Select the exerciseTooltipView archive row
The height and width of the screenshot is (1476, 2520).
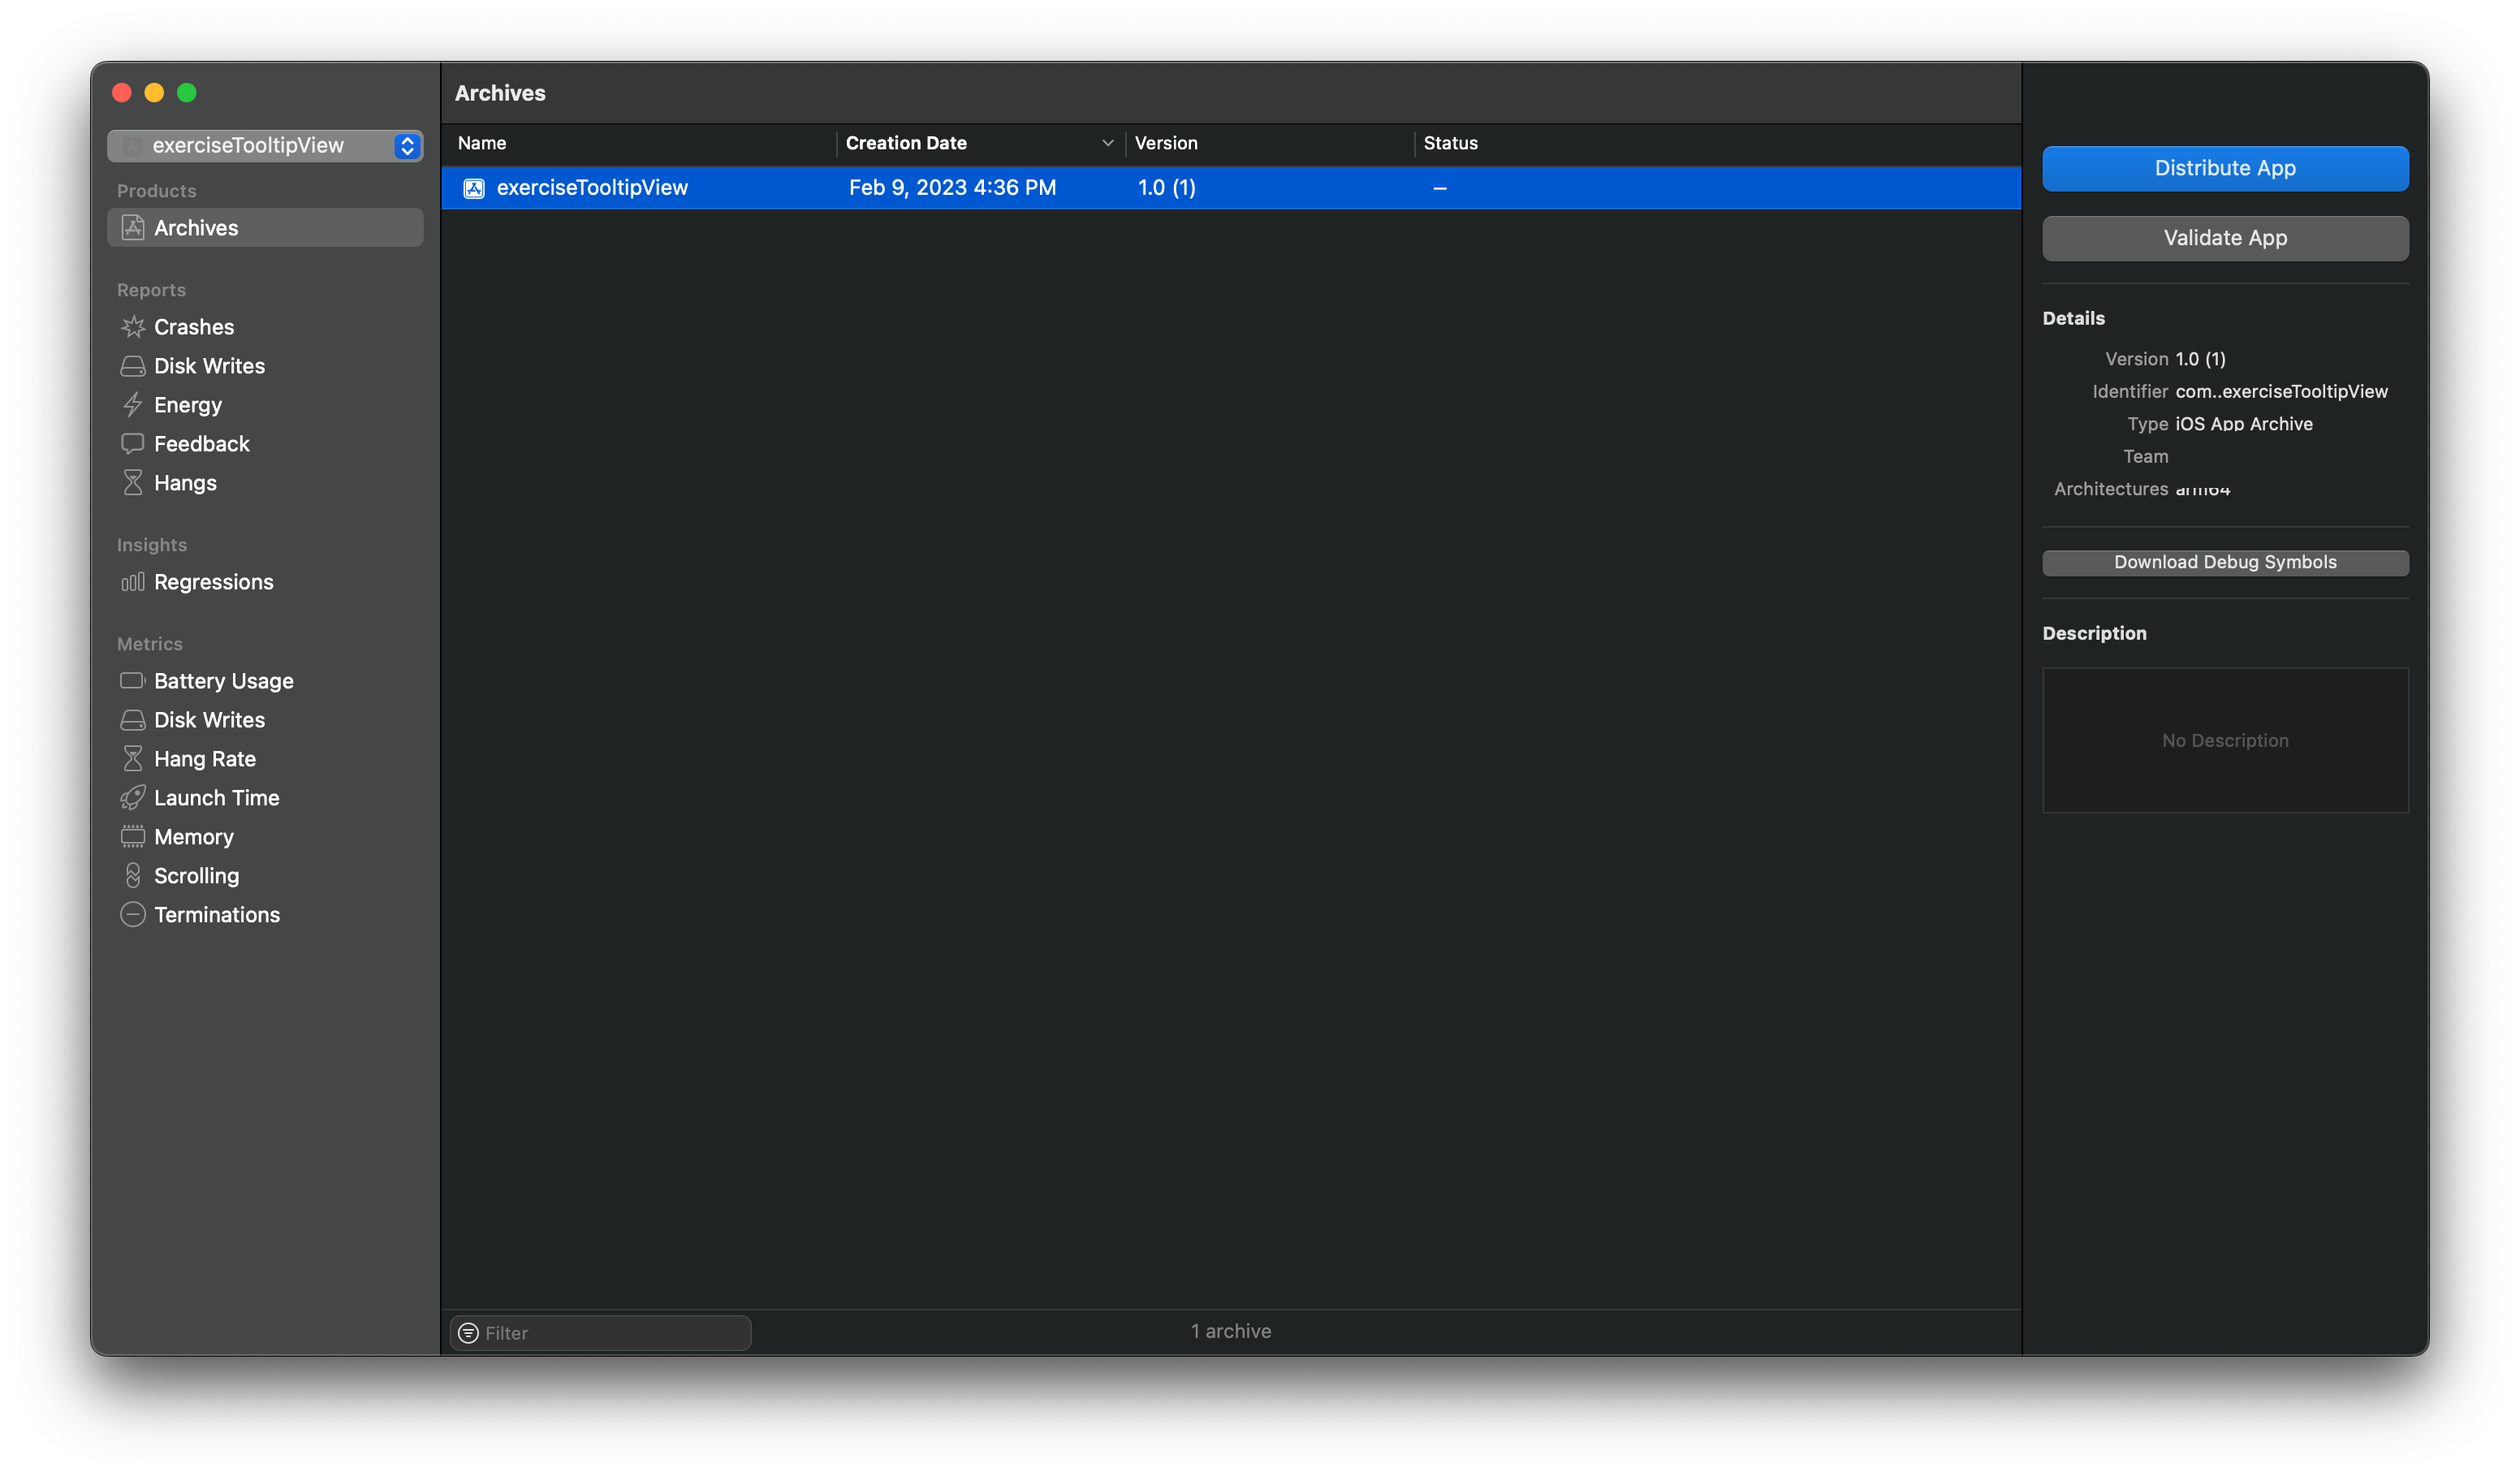point(1230,188)
